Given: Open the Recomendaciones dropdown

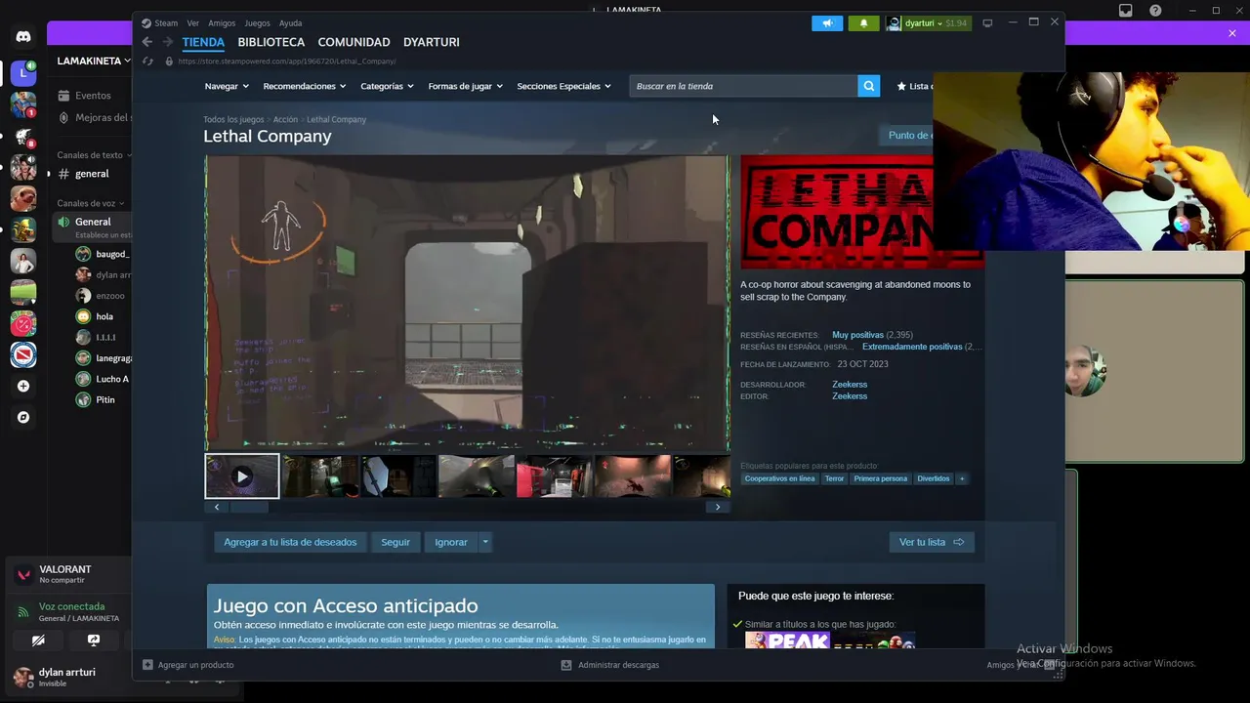Looking at the screenshot, I should 304,86.
